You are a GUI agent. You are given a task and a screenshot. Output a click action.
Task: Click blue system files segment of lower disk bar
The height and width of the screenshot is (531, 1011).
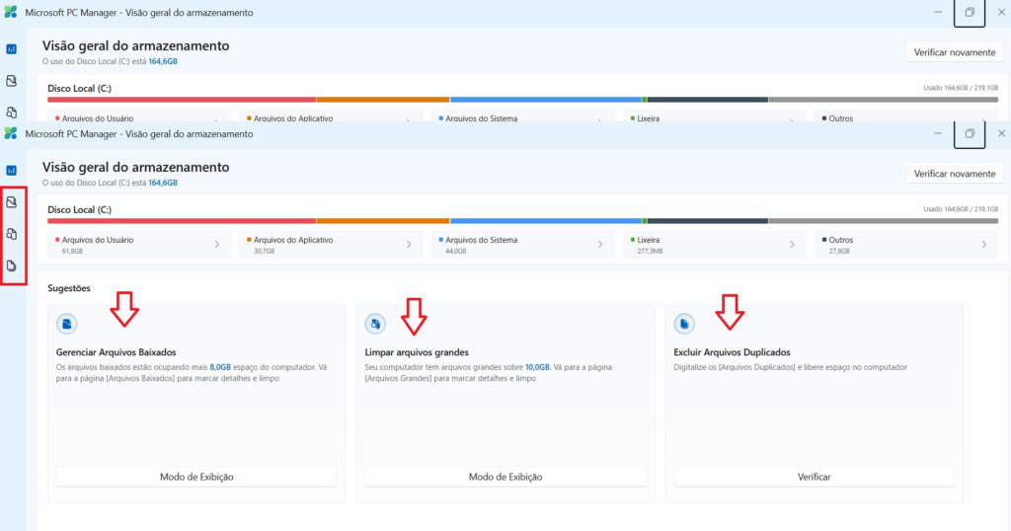click(546, 221)
